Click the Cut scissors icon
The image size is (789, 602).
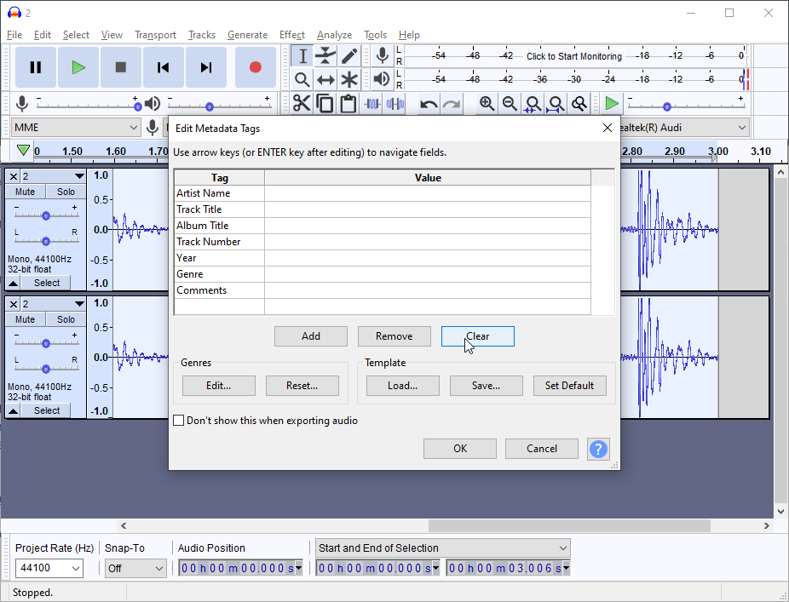[x=302, y=104]
